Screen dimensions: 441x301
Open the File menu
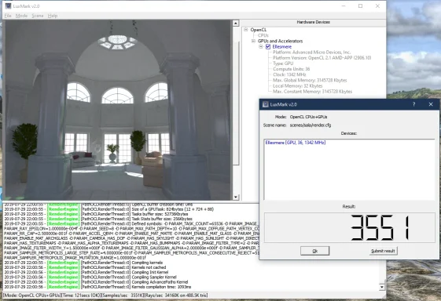click(x=8, y=16)
